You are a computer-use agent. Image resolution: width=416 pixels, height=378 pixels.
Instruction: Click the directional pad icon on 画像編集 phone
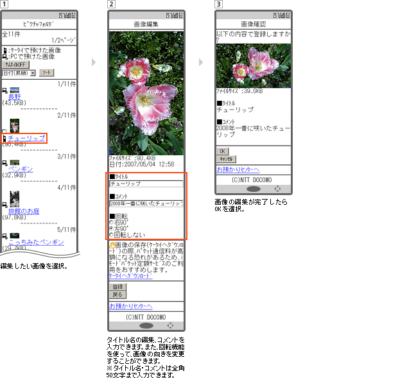pyautogui.click(x=170, y=325)
